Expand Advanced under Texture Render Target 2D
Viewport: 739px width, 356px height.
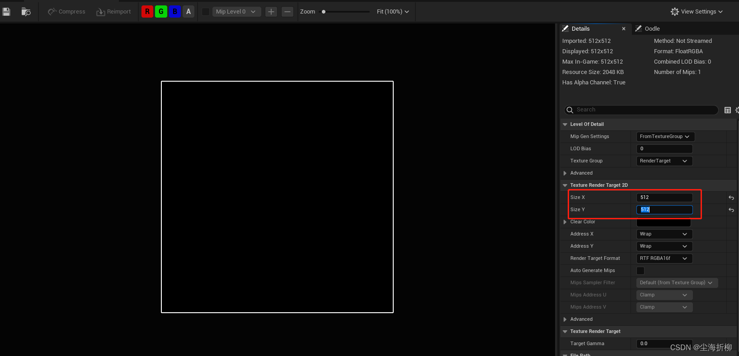click(x=565, y=319)
